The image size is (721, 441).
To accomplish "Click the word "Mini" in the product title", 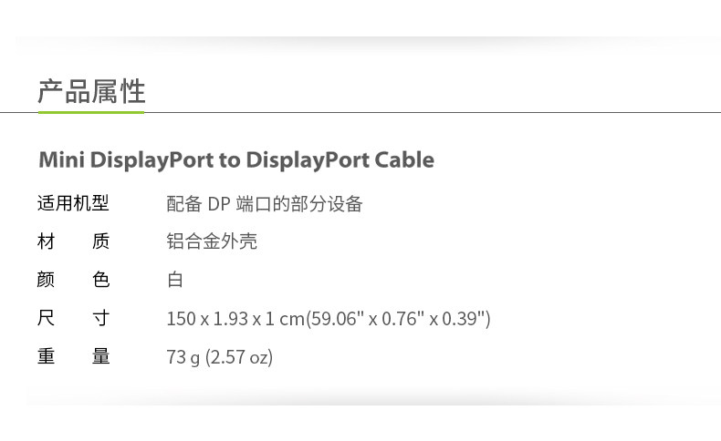I will (59, 160).
